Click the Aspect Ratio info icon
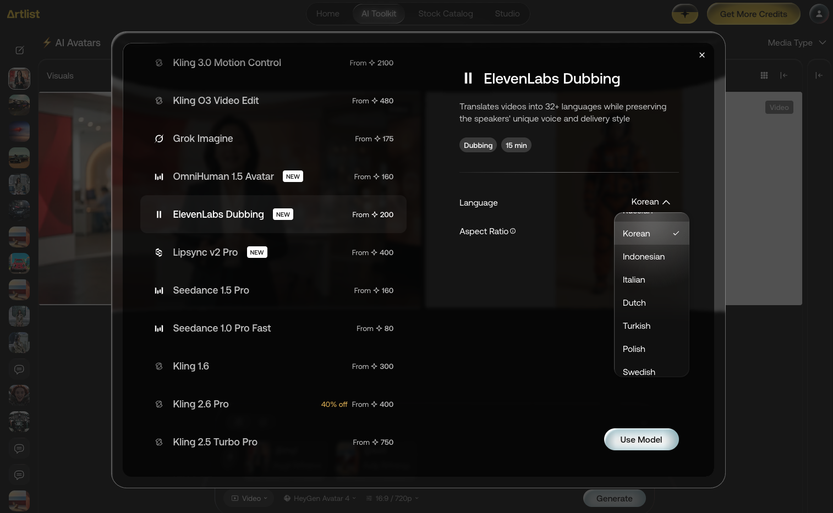The width and height of the screenshot is (833, 513). [x=513, y=231]
